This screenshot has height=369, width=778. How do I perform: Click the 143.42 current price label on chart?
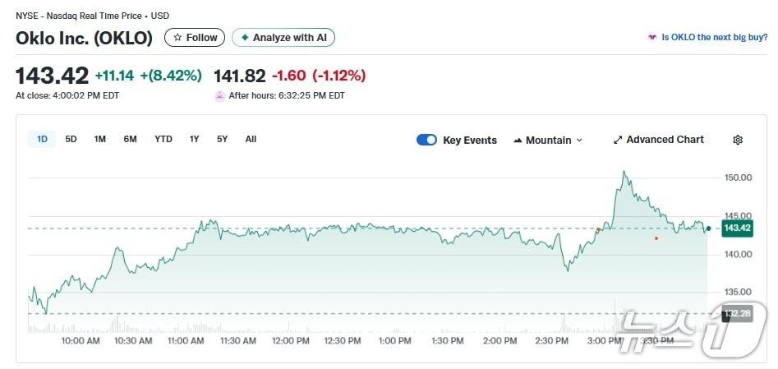(737, 228)
